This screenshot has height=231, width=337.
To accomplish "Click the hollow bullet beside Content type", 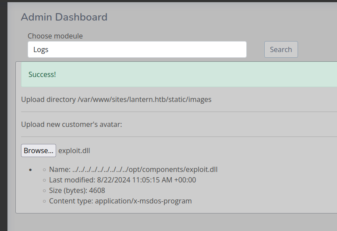I will coord(44,201).
